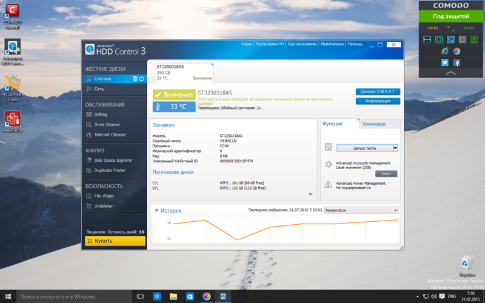Click the Windows search box on taskbar
485x303 pixels.
(x=74, y=296)
